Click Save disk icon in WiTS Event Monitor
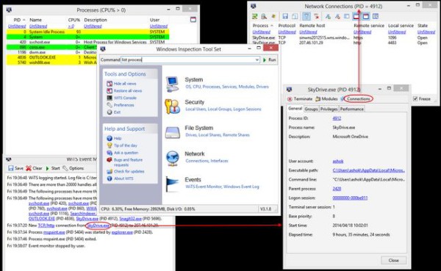This screenshot has height=271, width=441. pyautogui.click(x=11, y=168)
